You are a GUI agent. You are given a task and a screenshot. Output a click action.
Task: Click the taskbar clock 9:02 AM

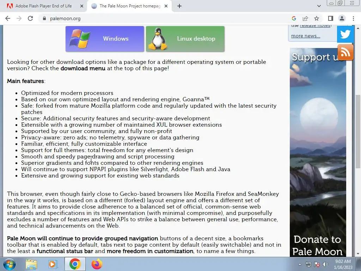pyautogui.click(x=343, y=264)
